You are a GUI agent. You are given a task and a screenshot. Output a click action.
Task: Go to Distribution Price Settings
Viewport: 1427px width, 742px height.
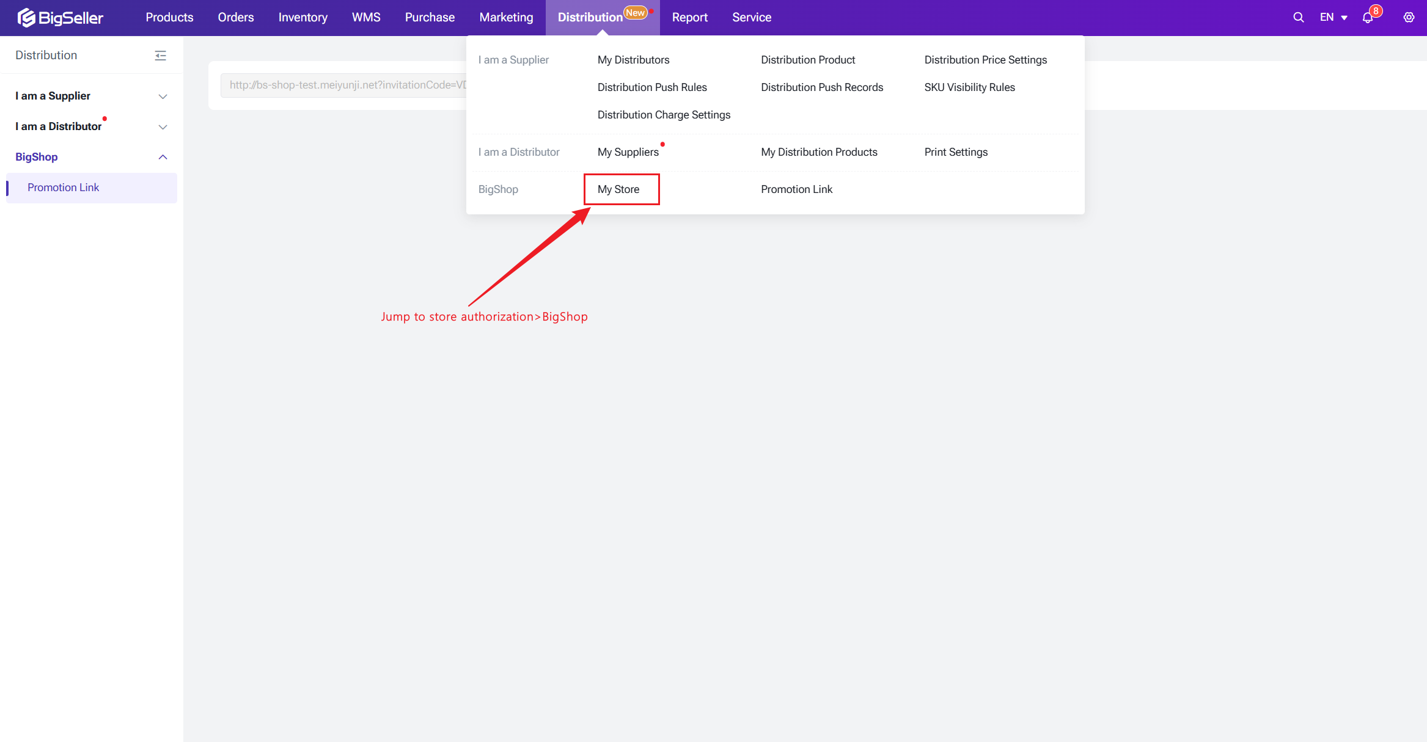pos(985,60)
